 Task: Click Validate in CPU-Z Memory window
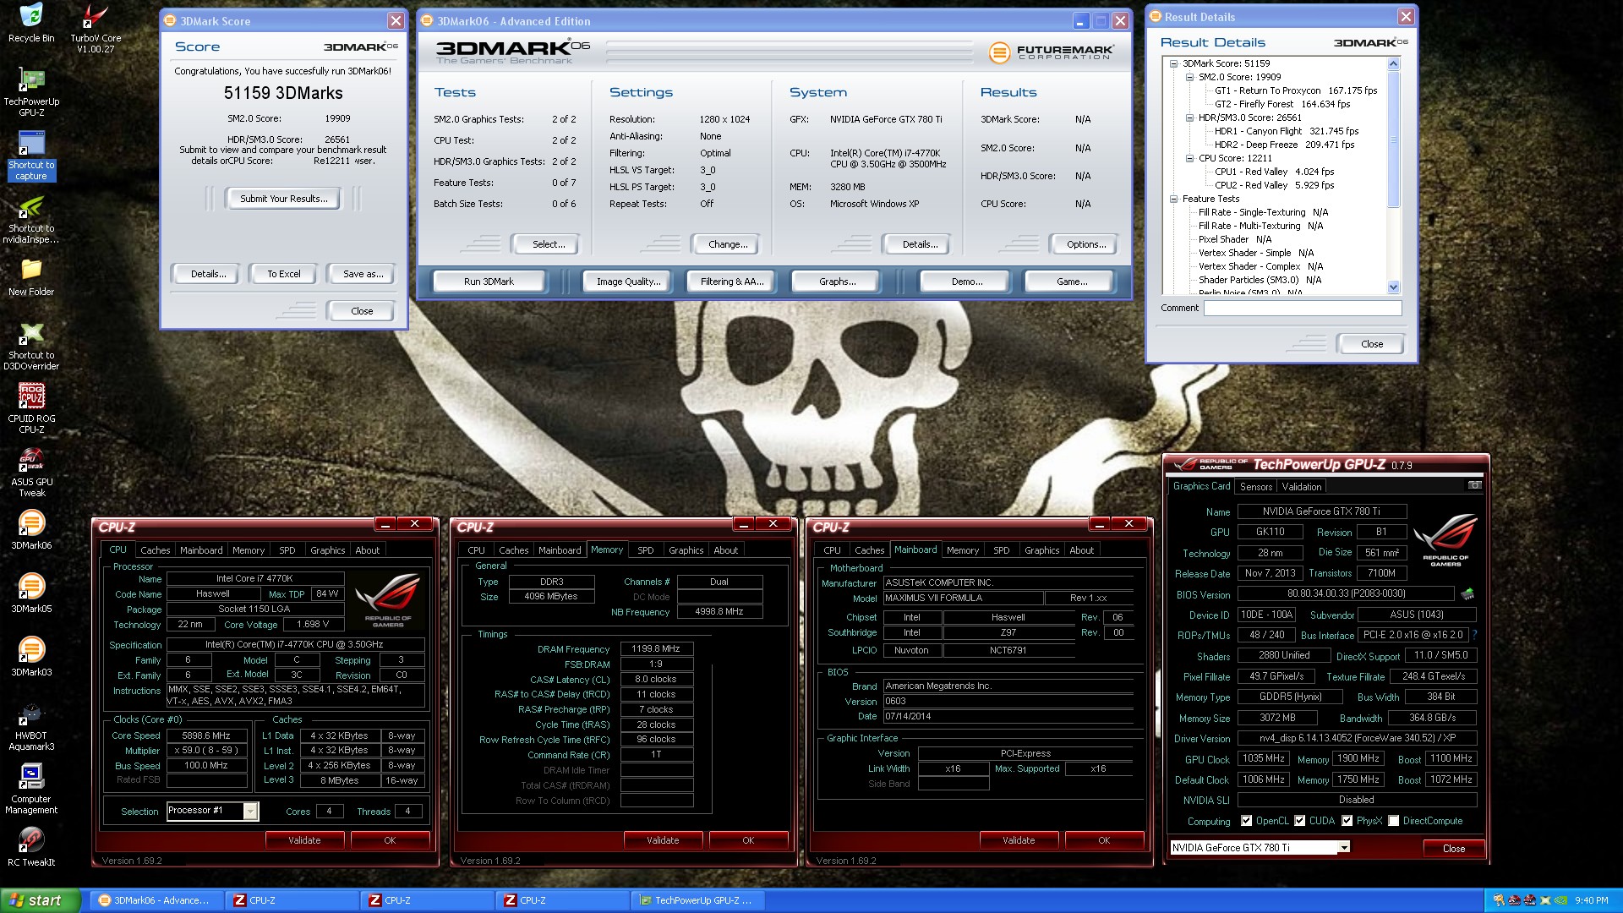[x=663, y=840]
